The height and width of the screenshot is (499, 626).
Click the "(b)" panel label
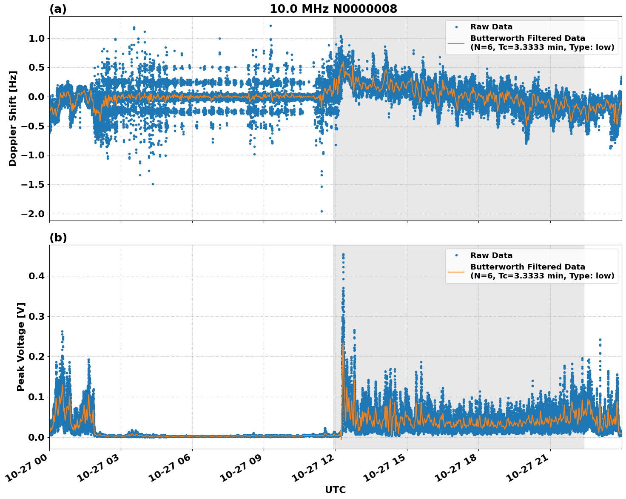pyautogui.click(x=58, y=238)
